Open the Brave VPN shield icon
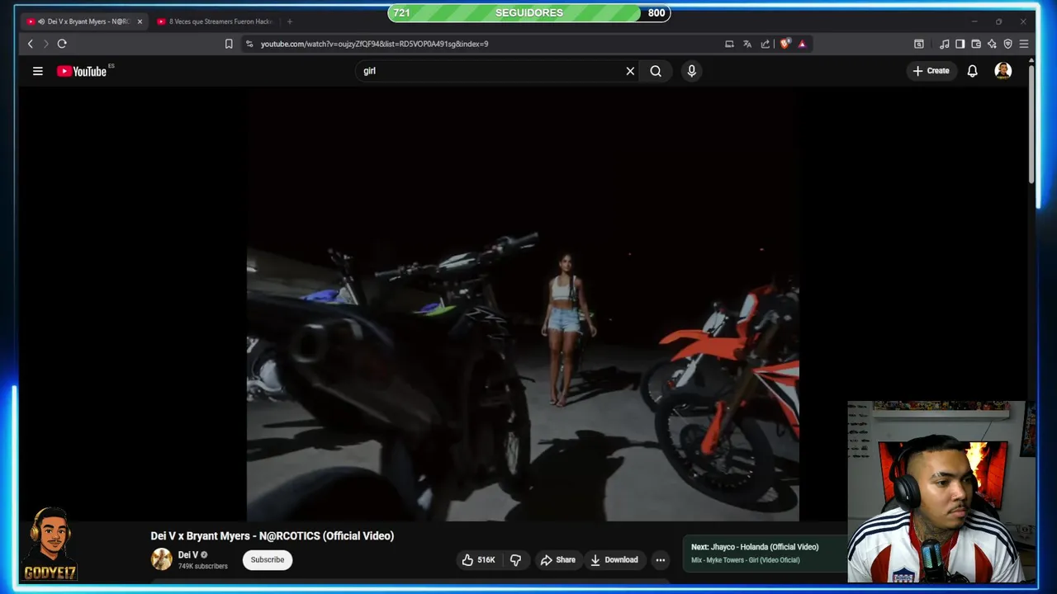 point(1007,44)
